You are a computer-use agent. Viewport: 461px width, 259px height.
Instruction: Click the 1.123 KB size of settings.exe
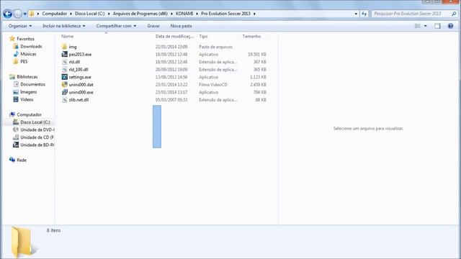coord(258,77)
